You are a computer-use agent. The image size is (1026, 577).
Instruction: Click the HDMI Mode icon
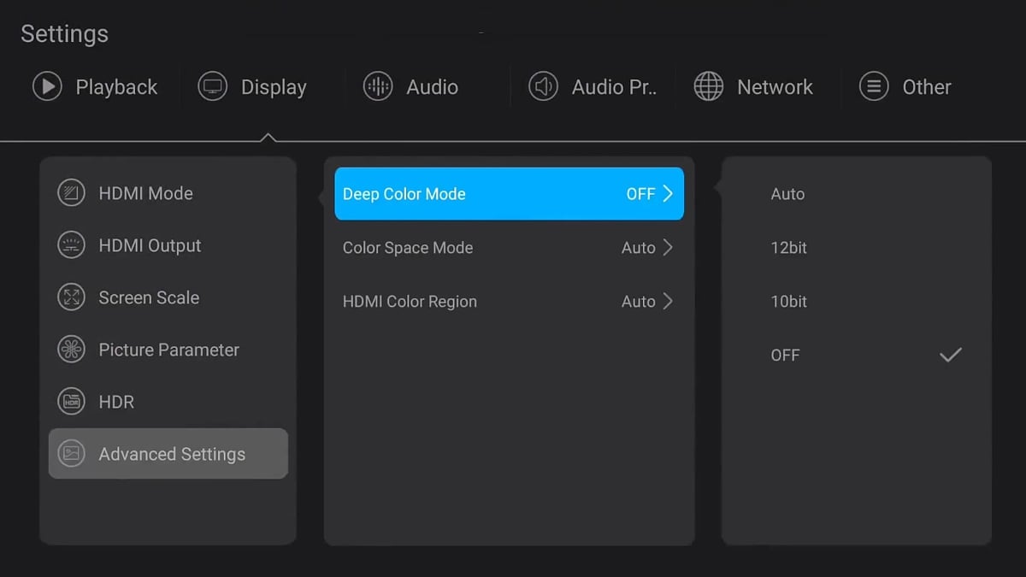pos(71,193)
